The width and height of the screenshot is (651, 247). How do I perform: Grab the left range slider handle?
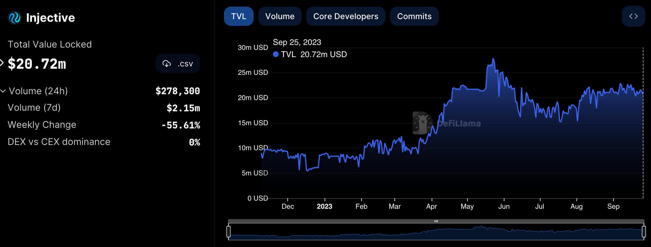(x=229, y=231)
